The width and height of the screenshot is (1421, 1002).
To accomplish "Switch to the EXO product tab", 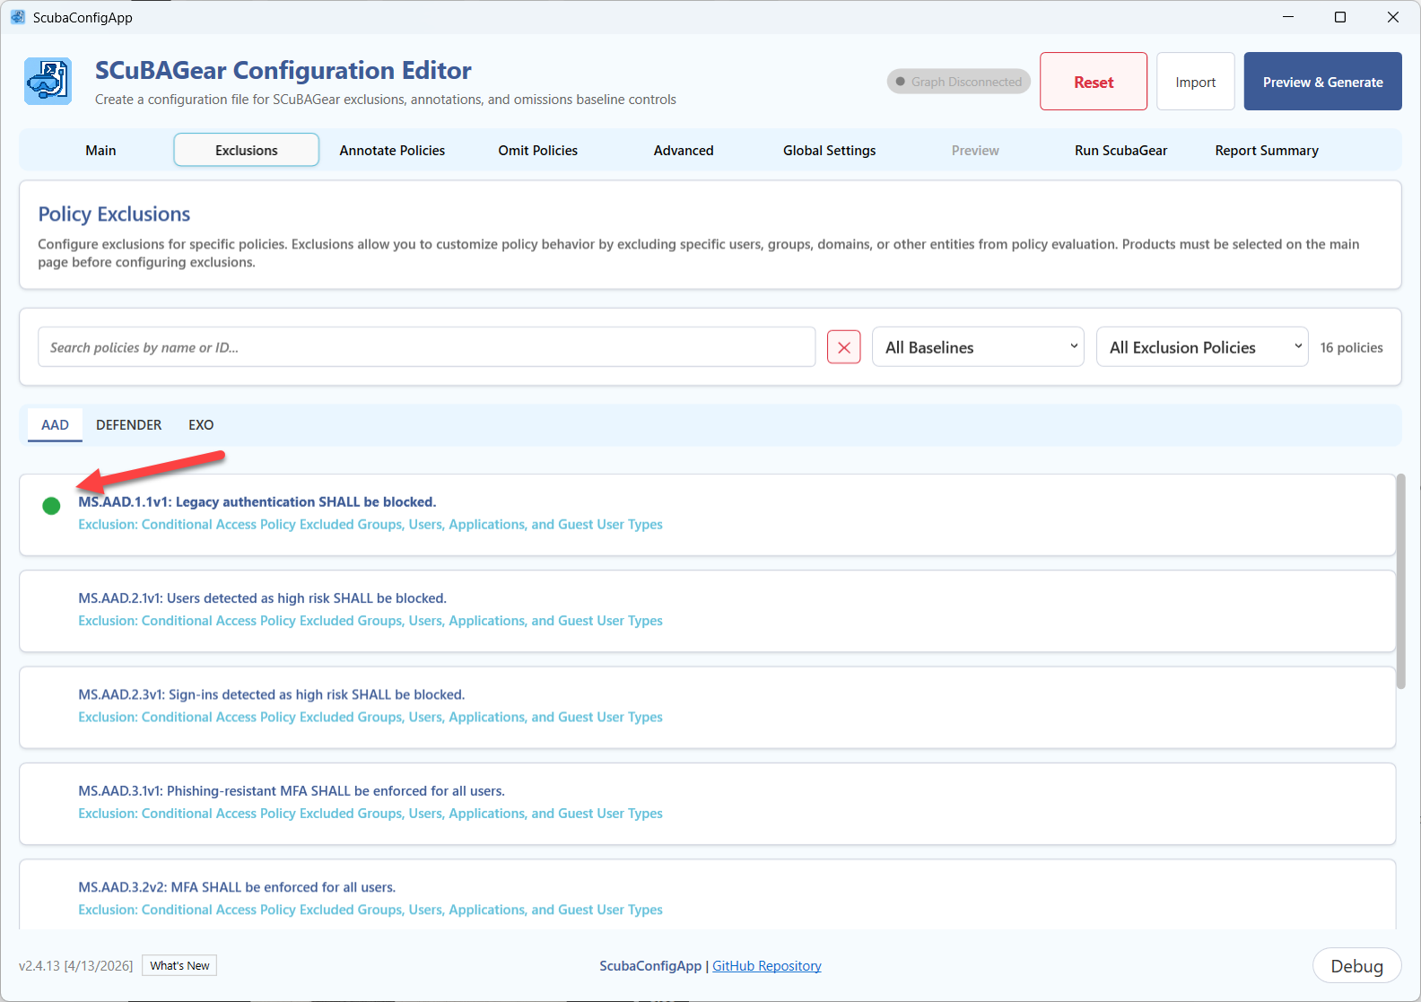I will point(201,424).
